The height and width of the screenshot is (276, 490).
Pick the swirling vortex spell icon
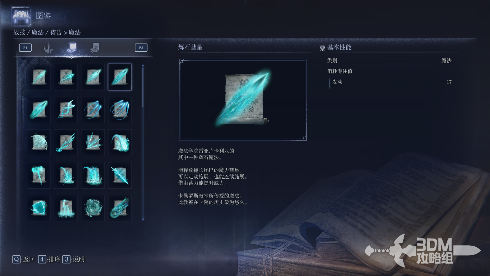pyautogui.click(x=93, y=208)
